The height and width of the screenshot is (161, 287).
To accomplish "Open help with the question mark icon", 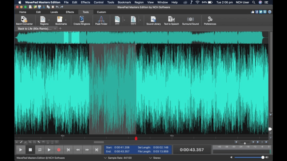I will click(270, 12).
